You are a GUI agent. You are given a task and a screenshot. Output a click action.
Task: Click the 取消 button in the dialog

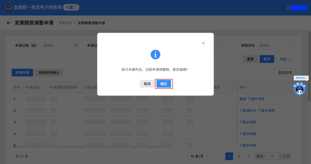point(147,84)
